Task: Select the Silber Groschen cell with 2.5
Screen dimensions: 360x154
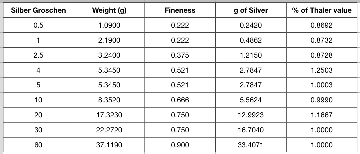Action: (x=38, y=55)
